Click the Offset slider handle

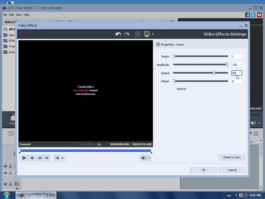174,81
